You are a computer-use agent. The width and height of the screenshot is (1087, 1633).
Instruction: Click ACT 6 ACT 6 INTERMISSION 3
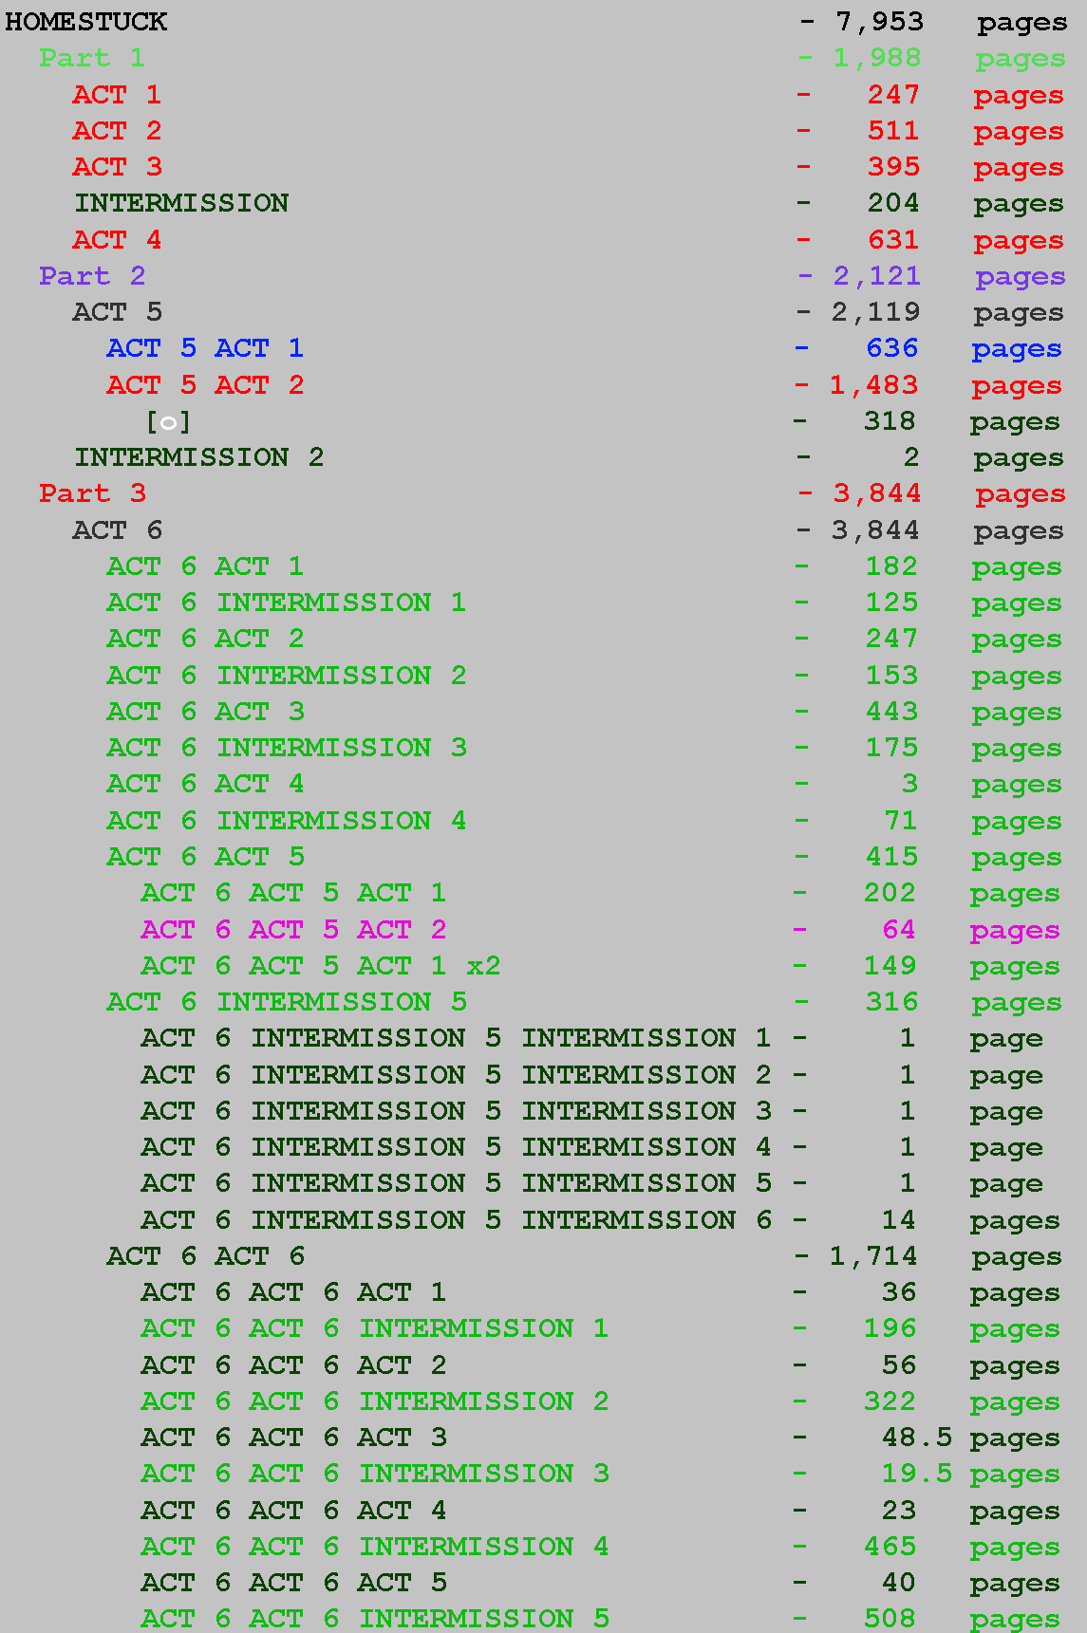(374, 1474)
